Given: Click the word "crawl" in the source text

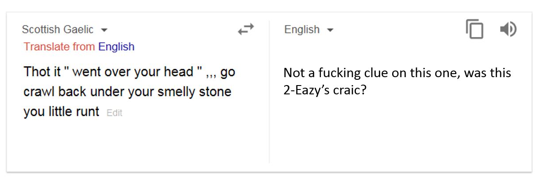Looking at the screenshot, I should [39, 92].
